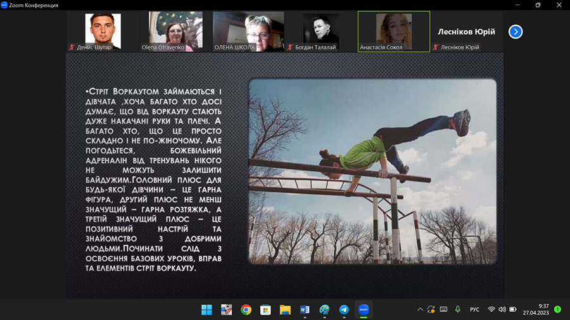Select ОЛЕНА ШКОЛА's video thumbnail
The width and height of the screenshot is (570, 320).
click(x=248, y=32)
